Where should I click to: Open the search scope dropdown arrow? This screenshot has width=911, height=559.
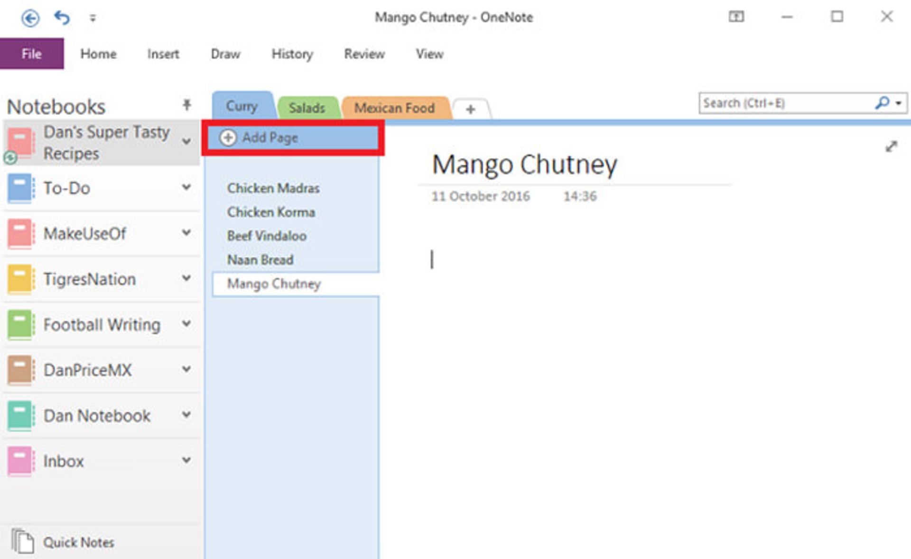click(899, 103)
